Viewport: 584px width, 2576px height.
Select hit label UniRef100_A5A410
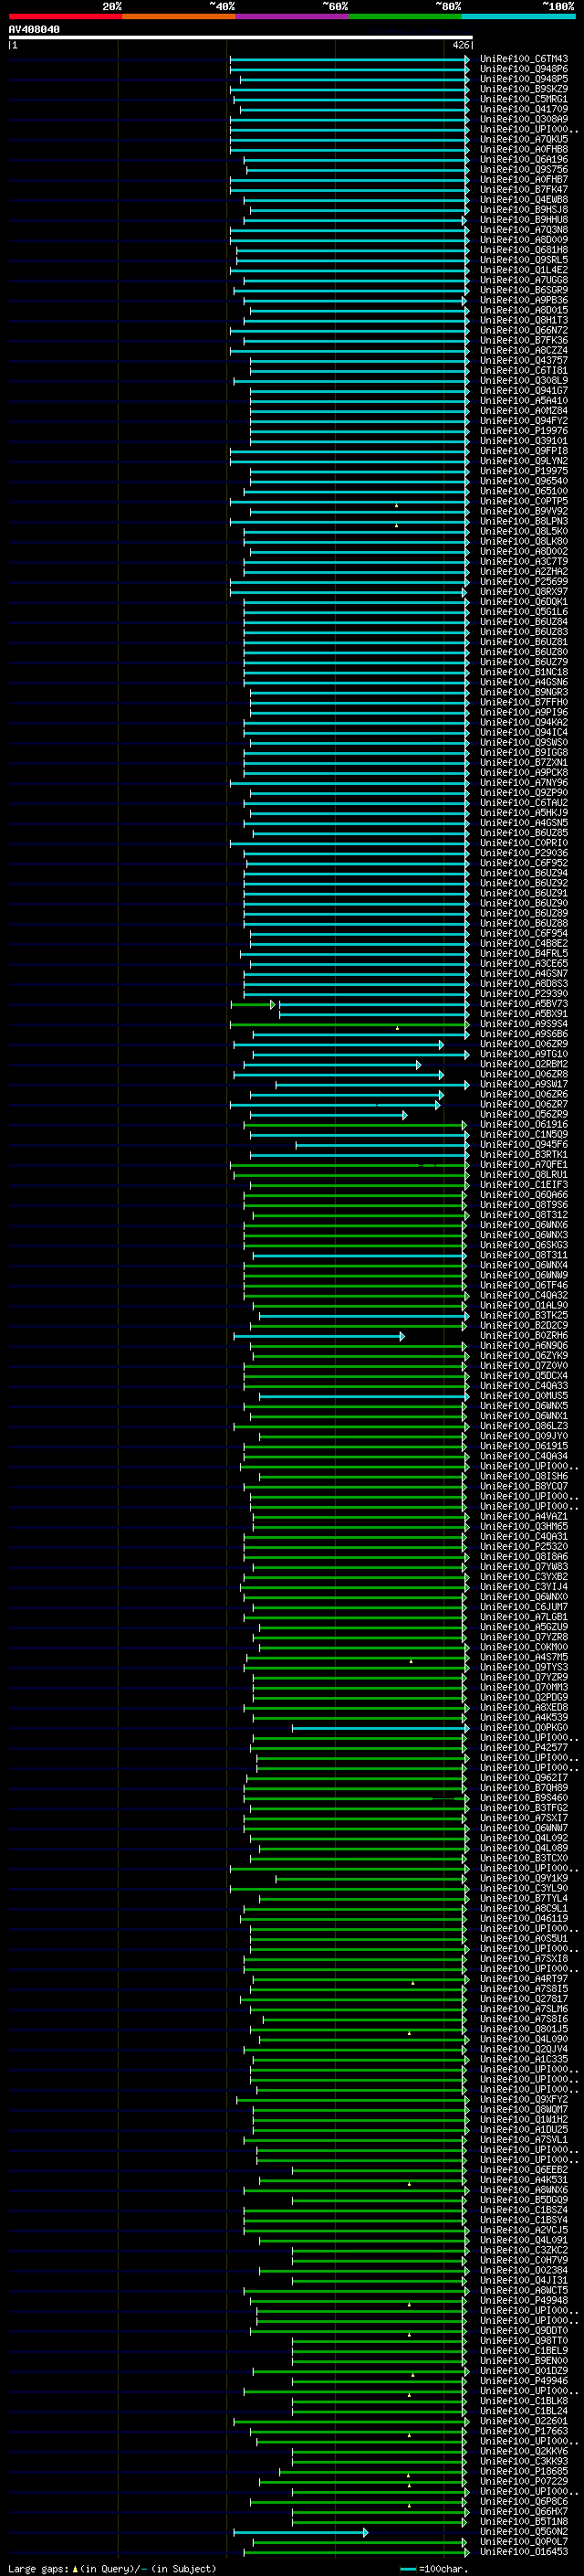[524, 401]
